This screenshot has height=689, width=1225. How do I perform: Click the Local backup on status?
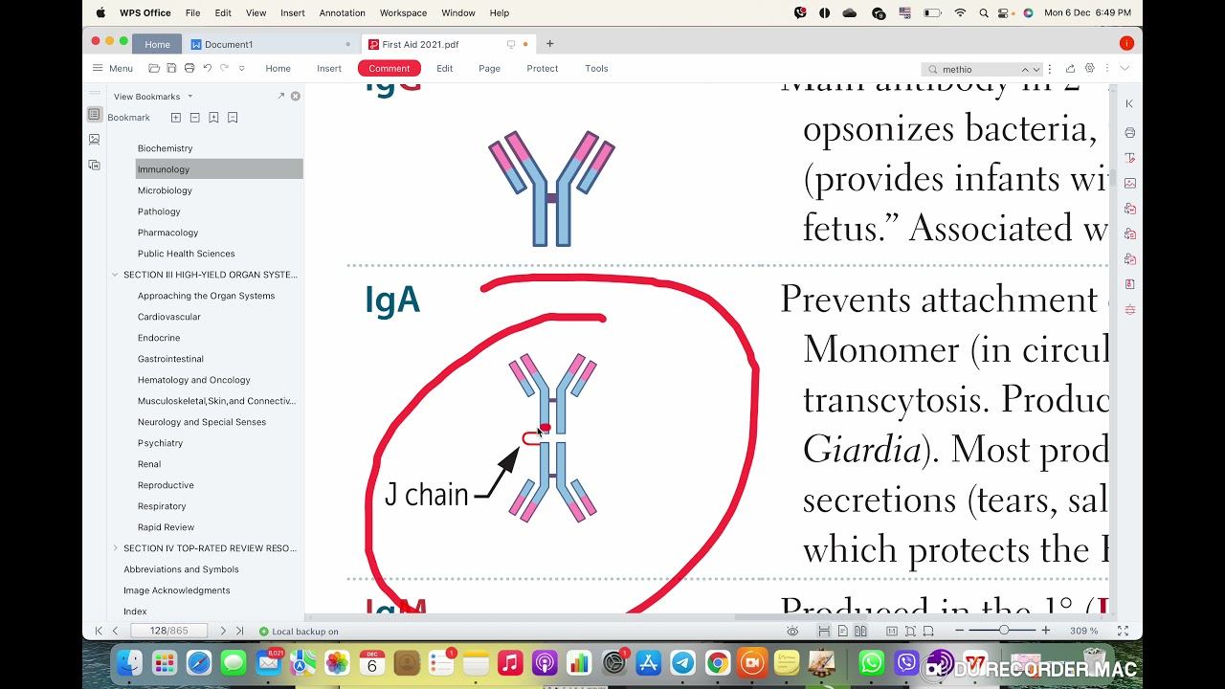pyautogui.click(x=299, y=632)
